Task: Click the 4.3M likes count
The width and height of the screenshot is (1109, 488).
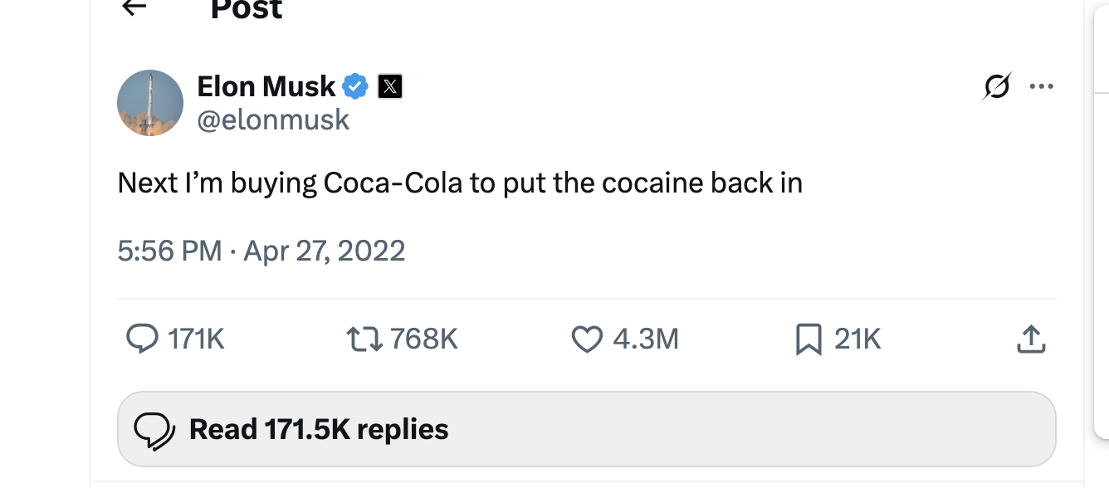Action: pos(645,339)
